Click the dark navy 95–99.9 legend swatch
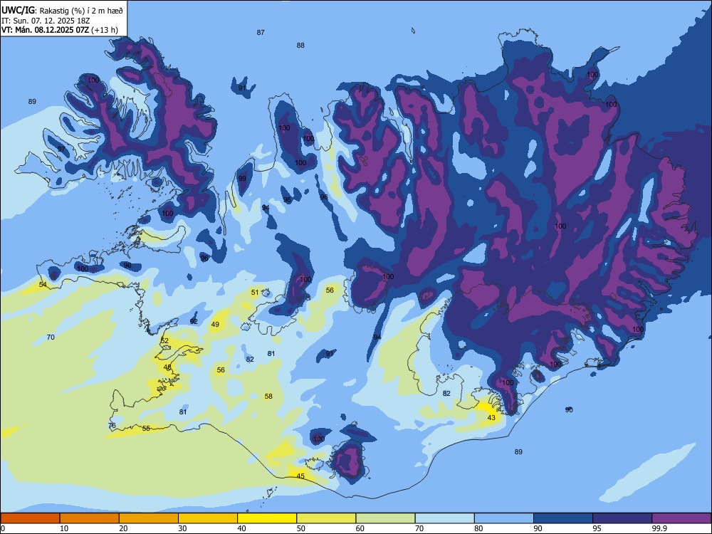The image size is (712, 534). (622, 518)
